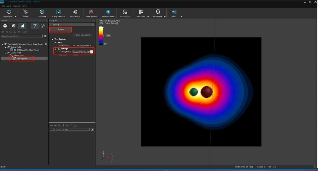
Task: Select the 3D cube Model tab in Explorer
Action: pos(5,26)
